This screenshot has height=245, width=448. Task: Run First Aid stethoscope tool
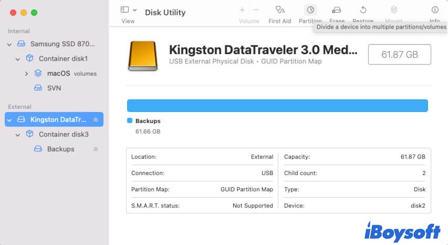280,10
